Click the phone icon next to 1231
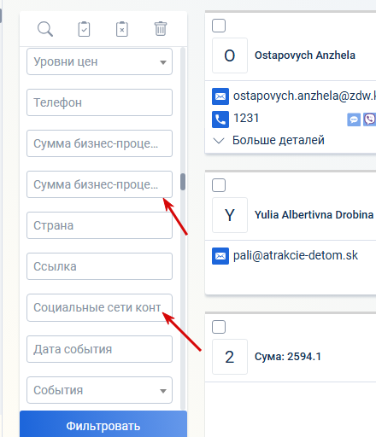Image resolution: width=376 pixels, height=437 pixels. click(220, 119)
